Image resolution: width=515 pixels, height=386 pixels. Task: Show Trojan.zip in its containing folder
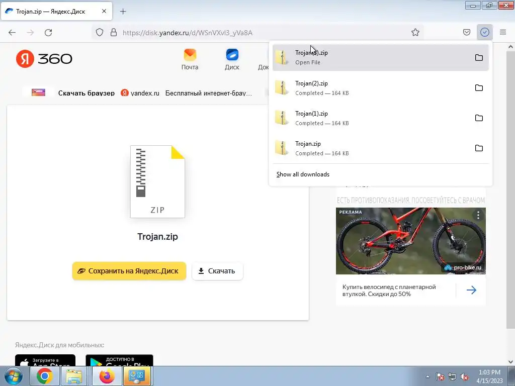479,148
